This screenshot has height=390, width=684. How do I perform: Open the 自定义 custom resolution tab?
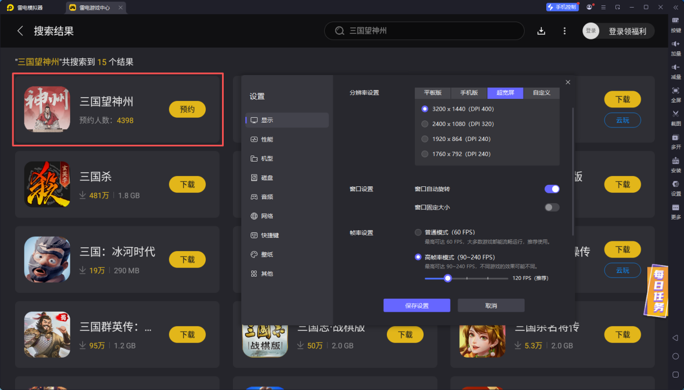(541, 93)
